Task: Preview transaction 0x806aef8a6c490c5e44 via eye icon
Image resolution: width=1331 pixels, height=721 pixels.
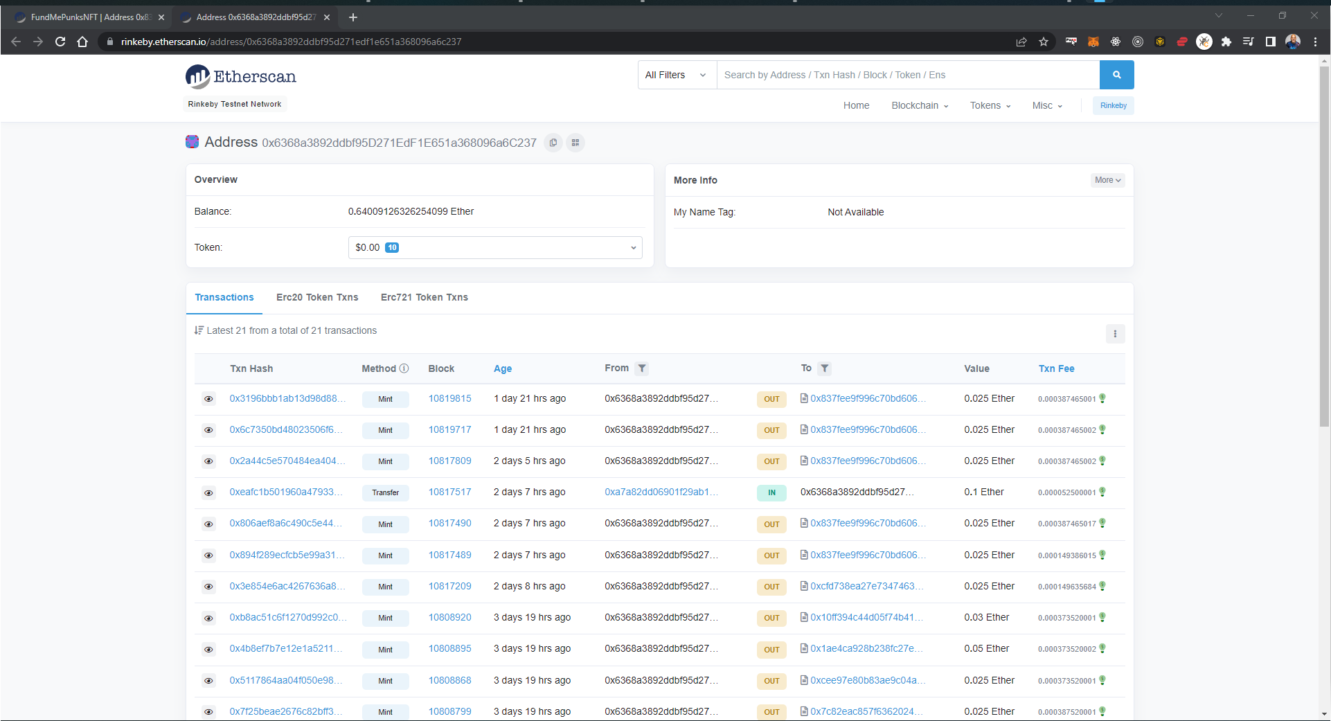Action: (x=208, y=524)
